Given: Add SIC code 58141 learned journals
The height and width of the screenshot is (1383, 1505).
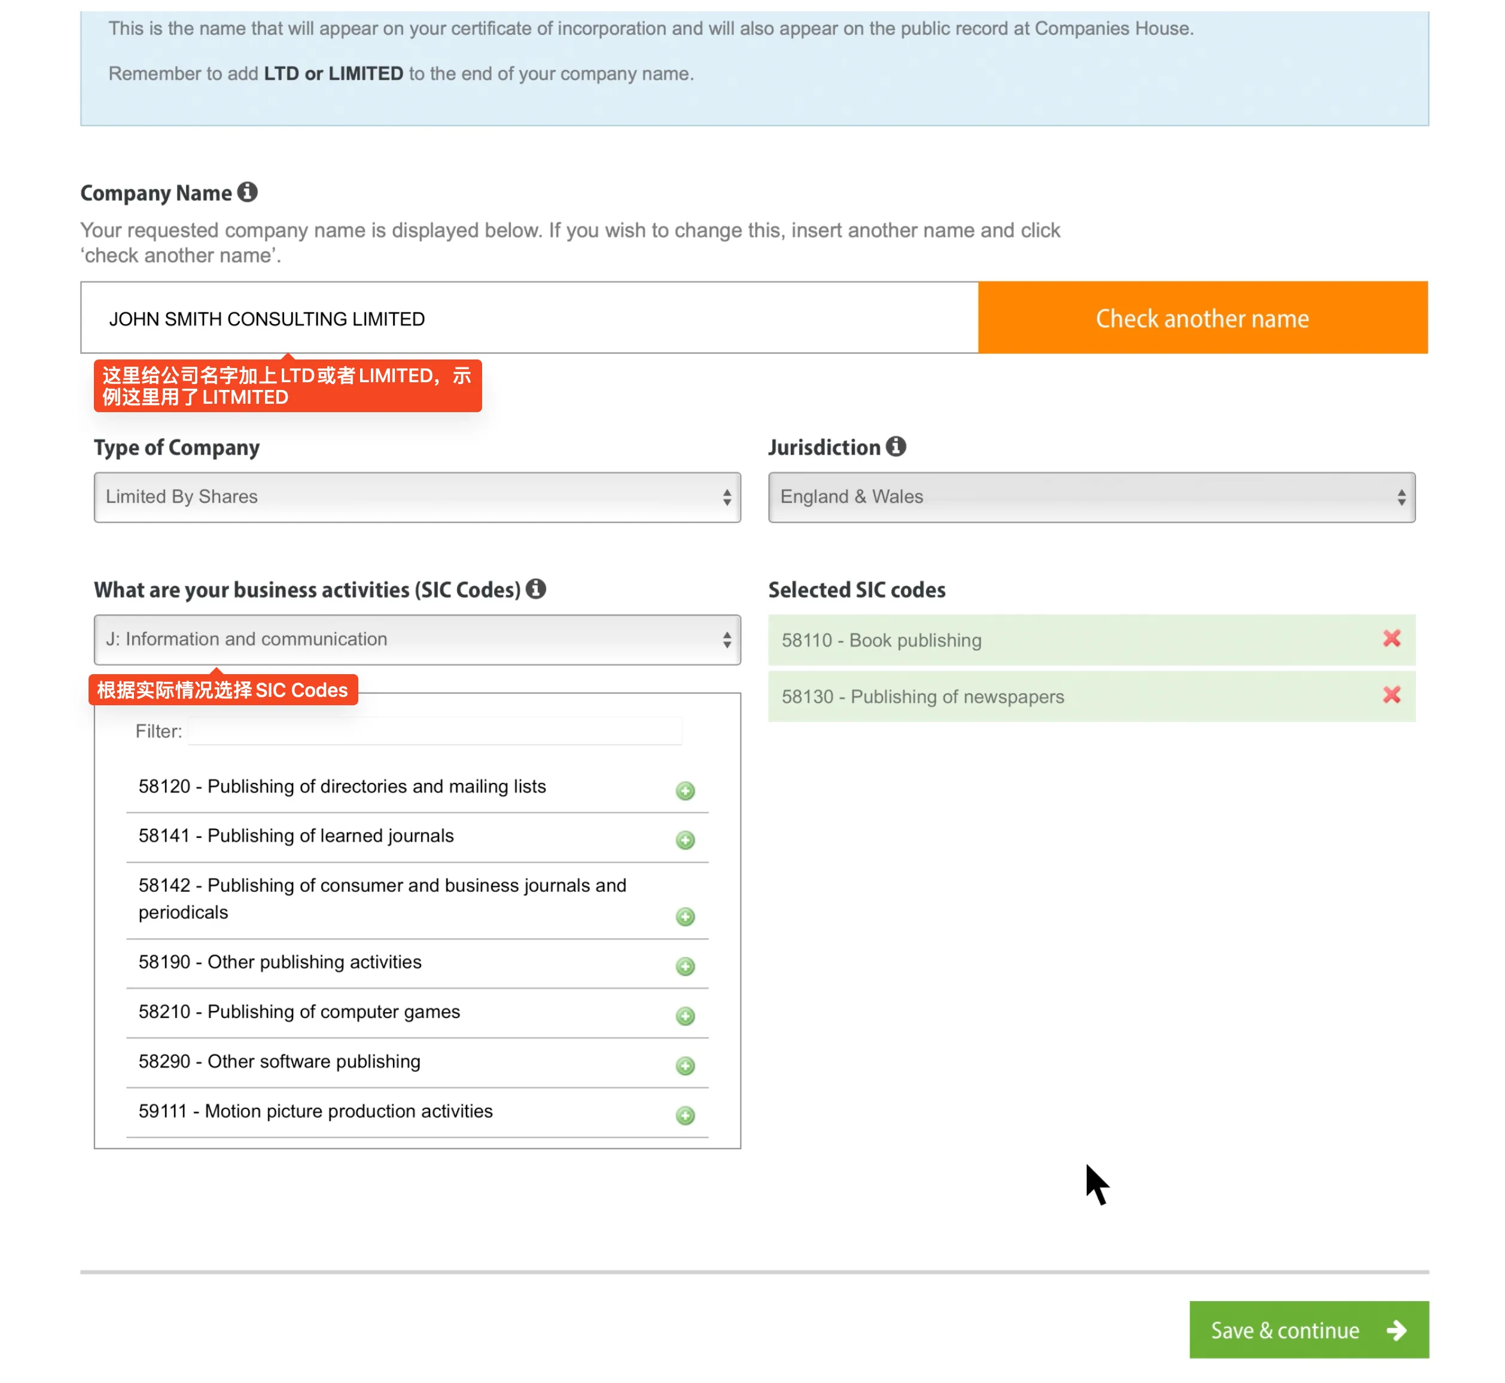Looking at the screenshot, I should [685, 840].
